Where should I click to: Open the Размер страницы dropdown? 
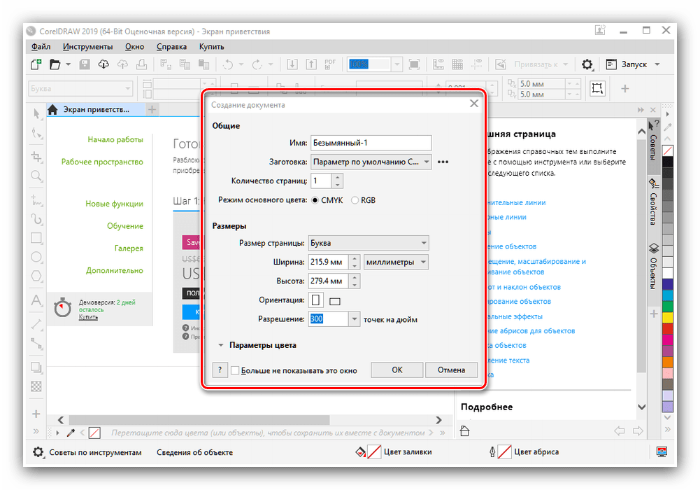click(x=369, y=243)
